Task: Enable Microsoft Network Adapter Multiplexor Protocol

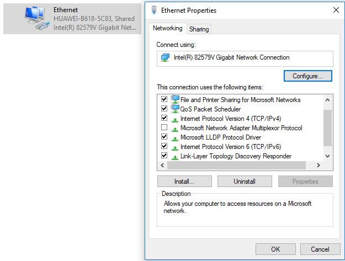Action: (164, 127)
